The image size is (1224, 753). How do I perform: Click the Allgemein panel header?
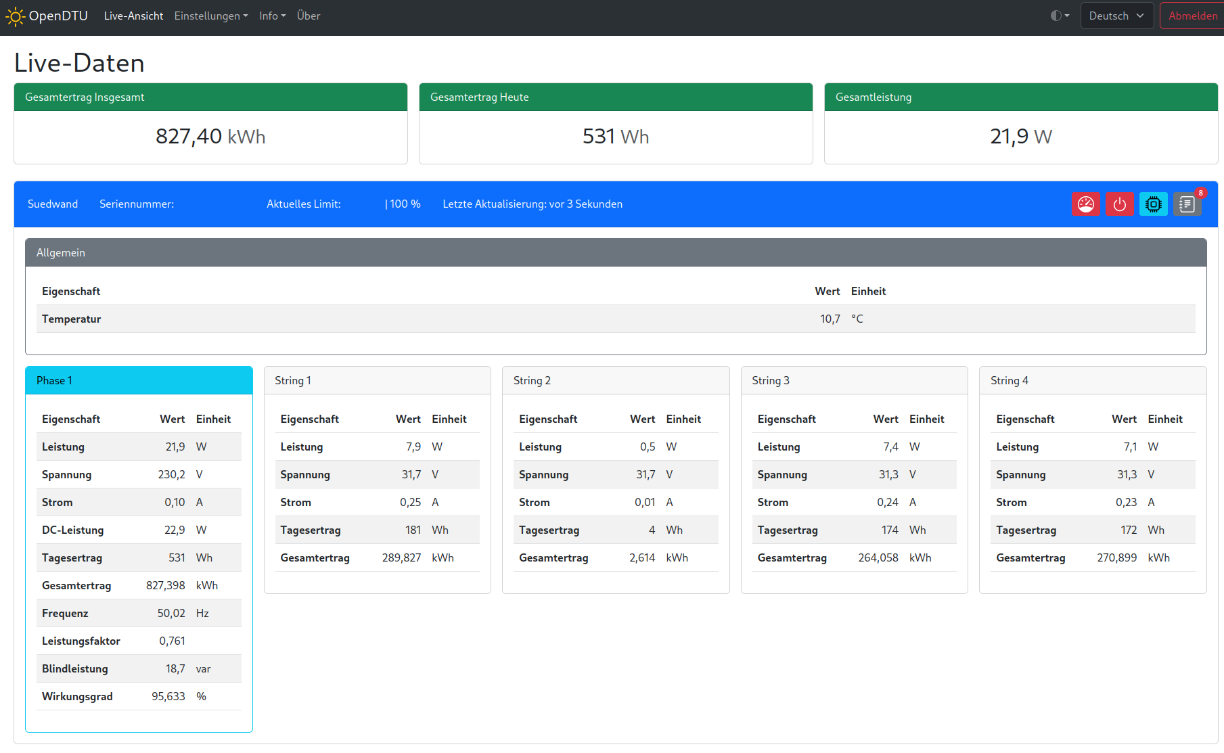[615, 252]
